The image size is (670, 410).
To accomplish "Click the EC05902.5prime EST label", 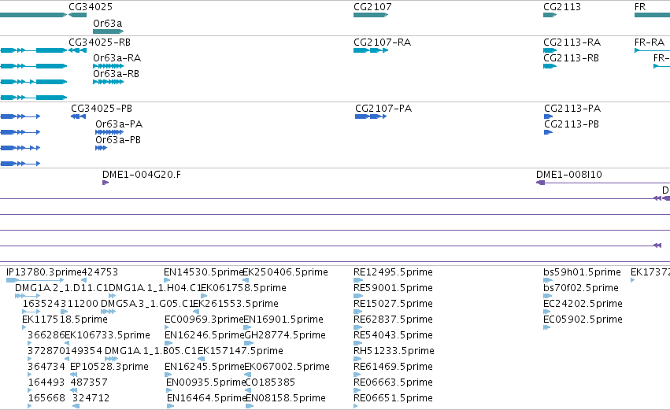I will coord(583,320).
